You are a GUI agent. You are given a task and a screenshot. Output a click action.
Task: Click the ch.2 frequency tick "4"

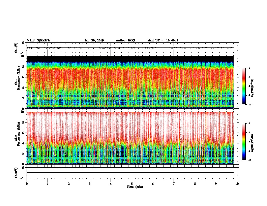[23, 143]
